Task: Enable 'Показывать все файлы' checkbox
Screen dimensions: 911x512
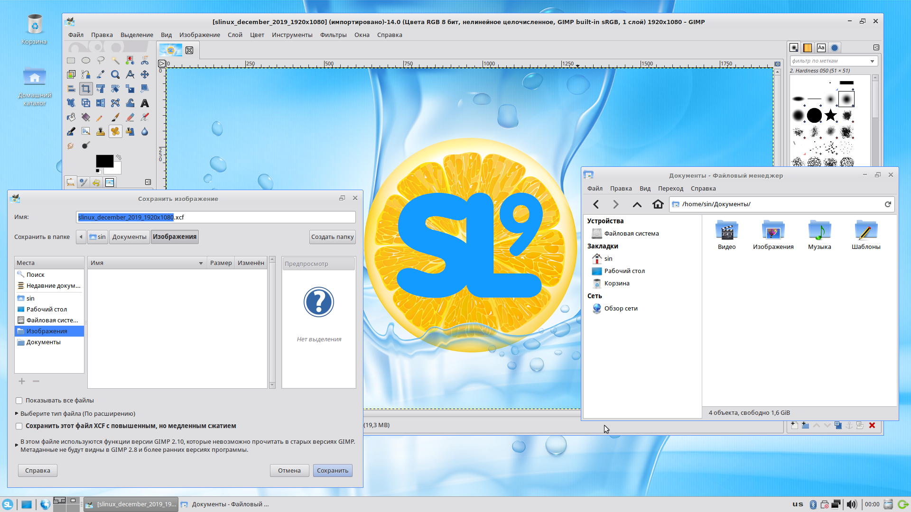Action: tap(19, 401)
